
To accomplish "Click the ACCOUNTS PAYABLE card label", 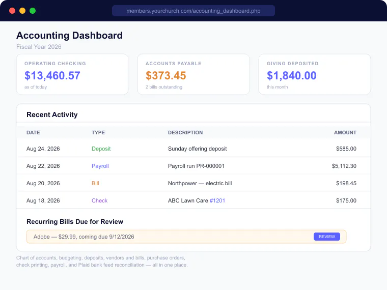I will 173,64.
